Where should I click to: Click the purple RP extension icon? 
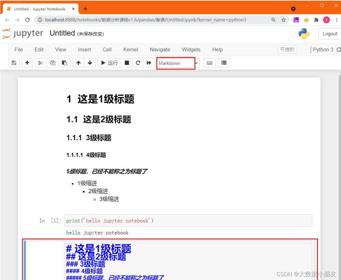click(296, 20)
